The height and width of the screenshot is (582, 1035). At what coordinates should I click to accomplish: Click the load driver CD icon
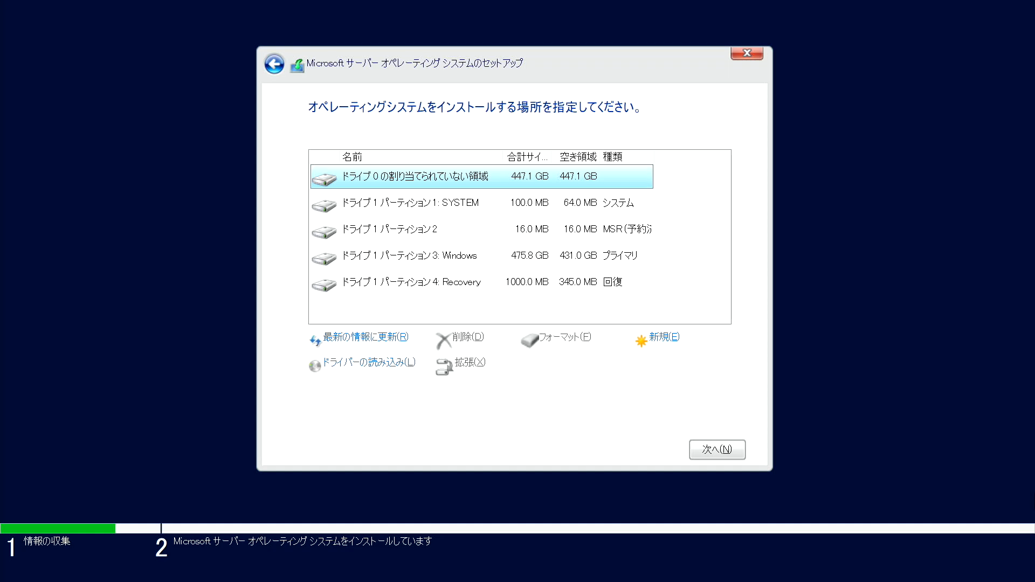[315, 366]
